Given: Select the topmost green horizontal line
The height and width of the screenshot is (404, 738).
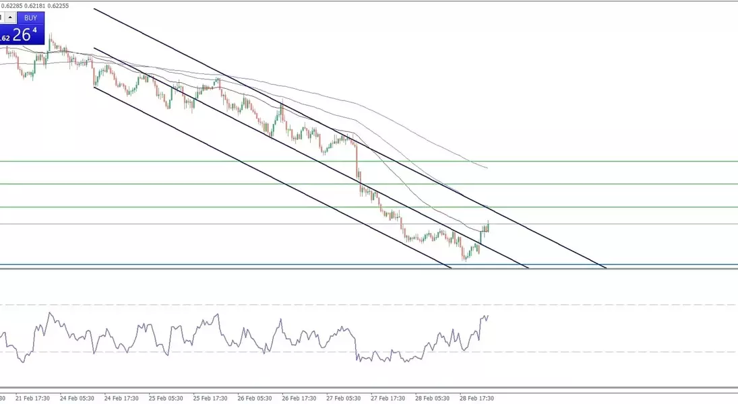Looking at the screenshot, I should pos(607,162).
